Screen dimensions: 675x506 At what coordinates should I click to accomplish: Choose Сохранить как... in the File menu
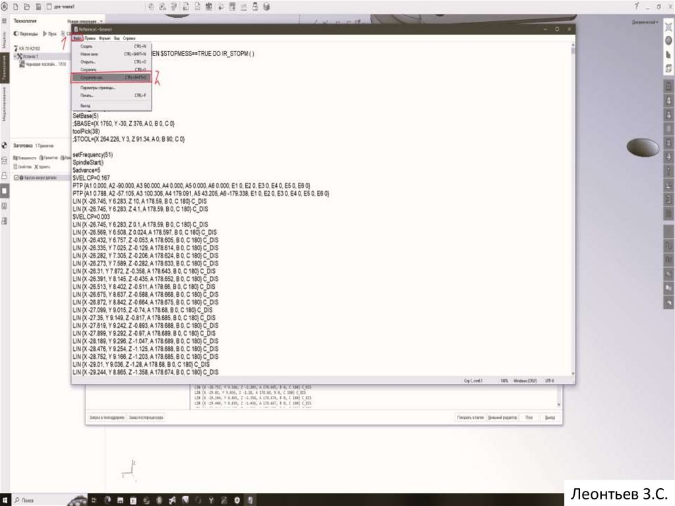(111, 78)
